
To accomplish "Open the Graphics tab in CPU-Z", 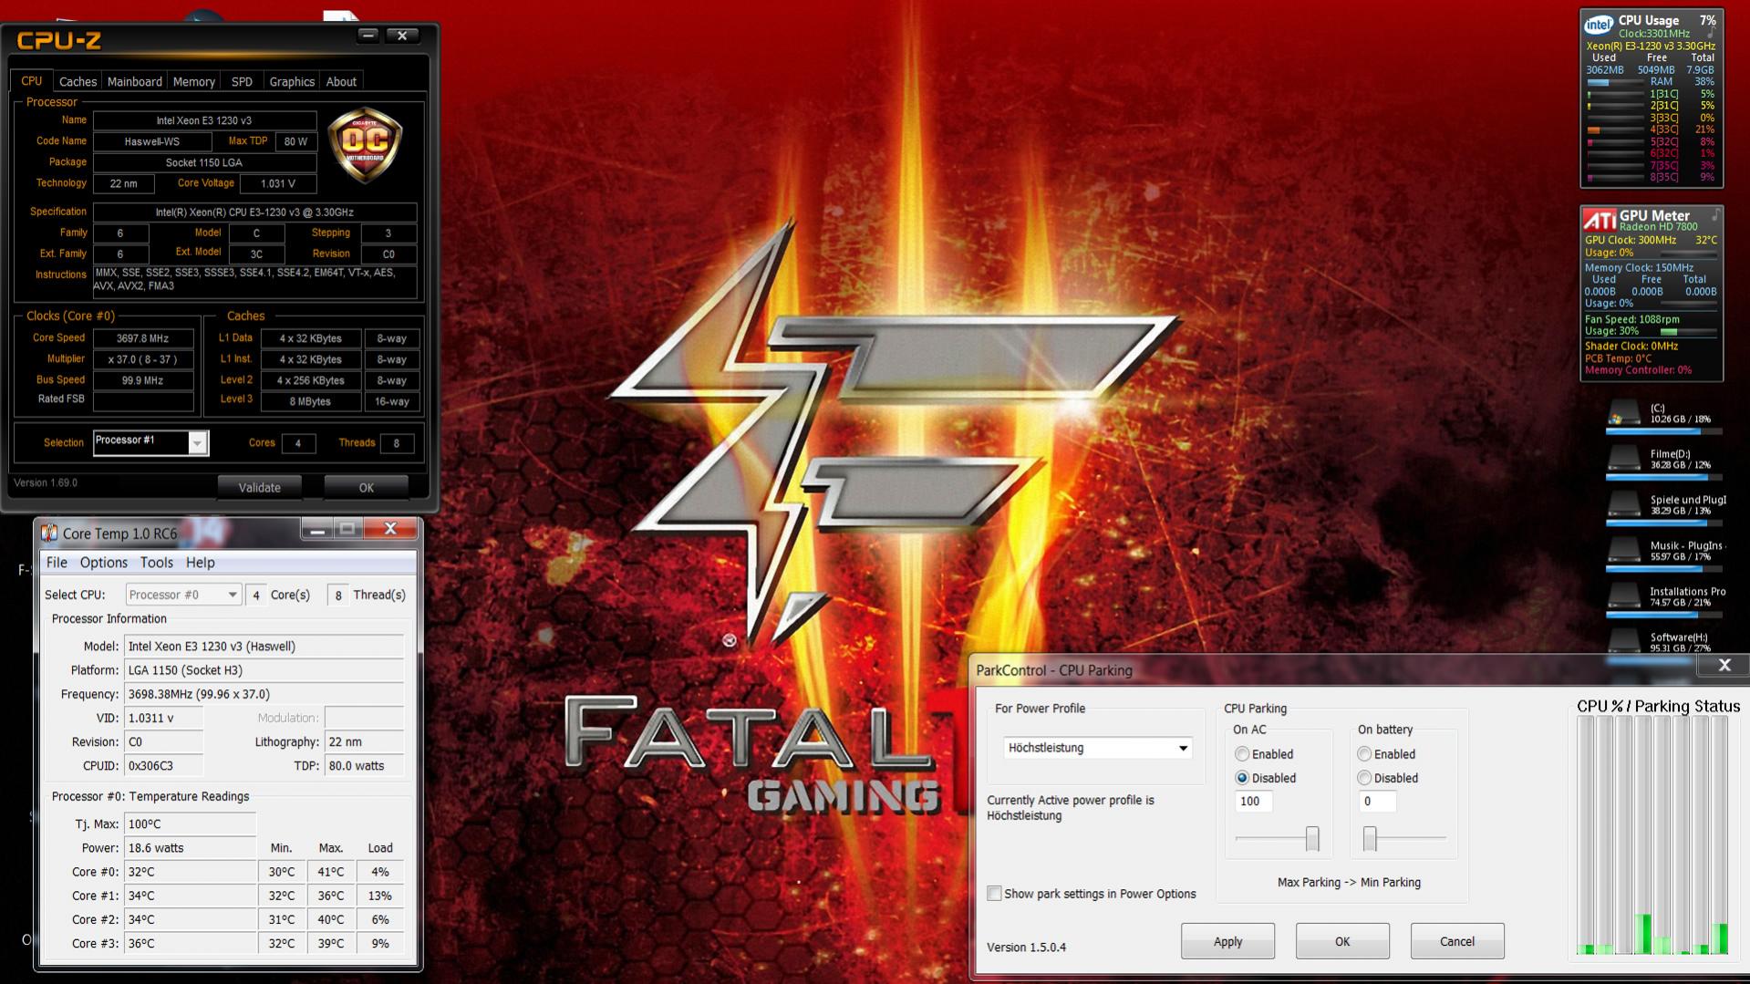I will pos(292,82).
